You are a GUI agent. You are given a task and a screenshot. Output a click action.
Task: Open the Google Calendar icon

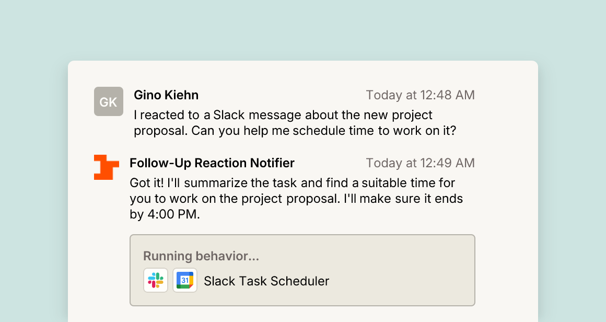point(185,280)
